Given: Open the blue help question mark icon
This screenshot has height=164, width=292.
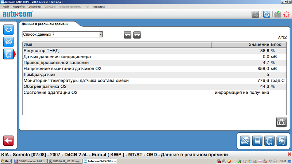Looking at the screenshot, I should [266, 14].
